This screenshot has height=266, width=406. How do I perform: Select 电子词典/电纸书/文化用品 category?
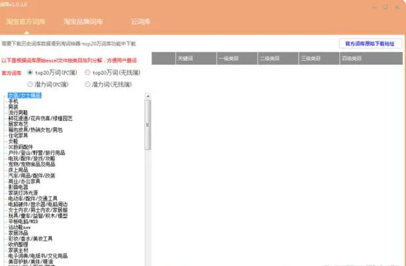[38, 256]
